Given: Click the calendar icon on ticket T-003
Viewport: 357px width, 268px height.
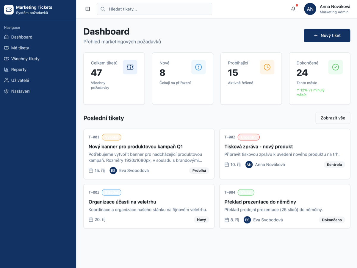Looking at the screenshot, I should tap(91, 220).
